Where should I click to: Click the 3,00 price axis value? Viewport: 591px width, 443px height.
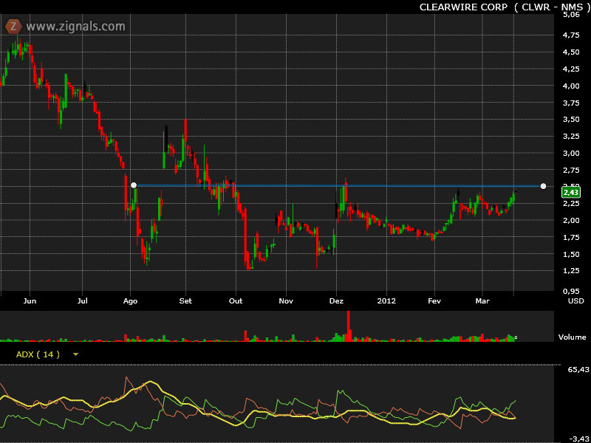[x=571, y=154]
